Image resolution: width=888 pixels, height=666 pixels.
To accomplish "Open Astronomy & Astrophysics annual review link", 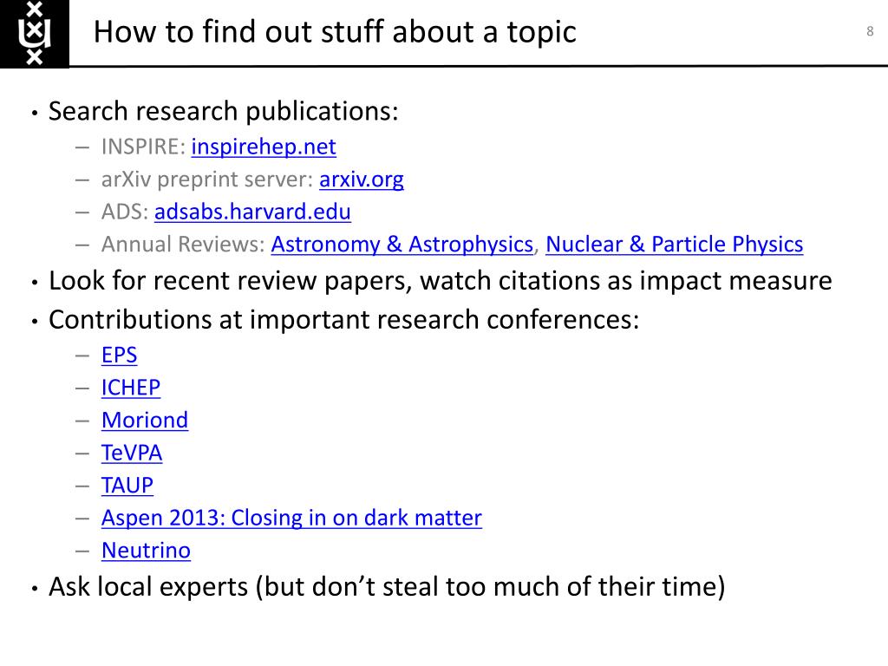I will [x=402, y=245].
